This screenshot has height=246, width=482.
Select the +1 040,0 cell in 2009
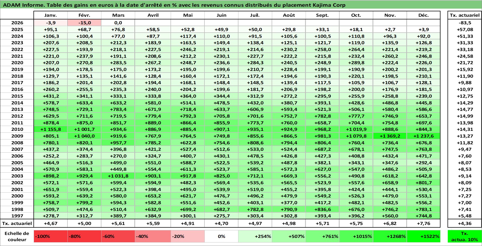point(84,136)
